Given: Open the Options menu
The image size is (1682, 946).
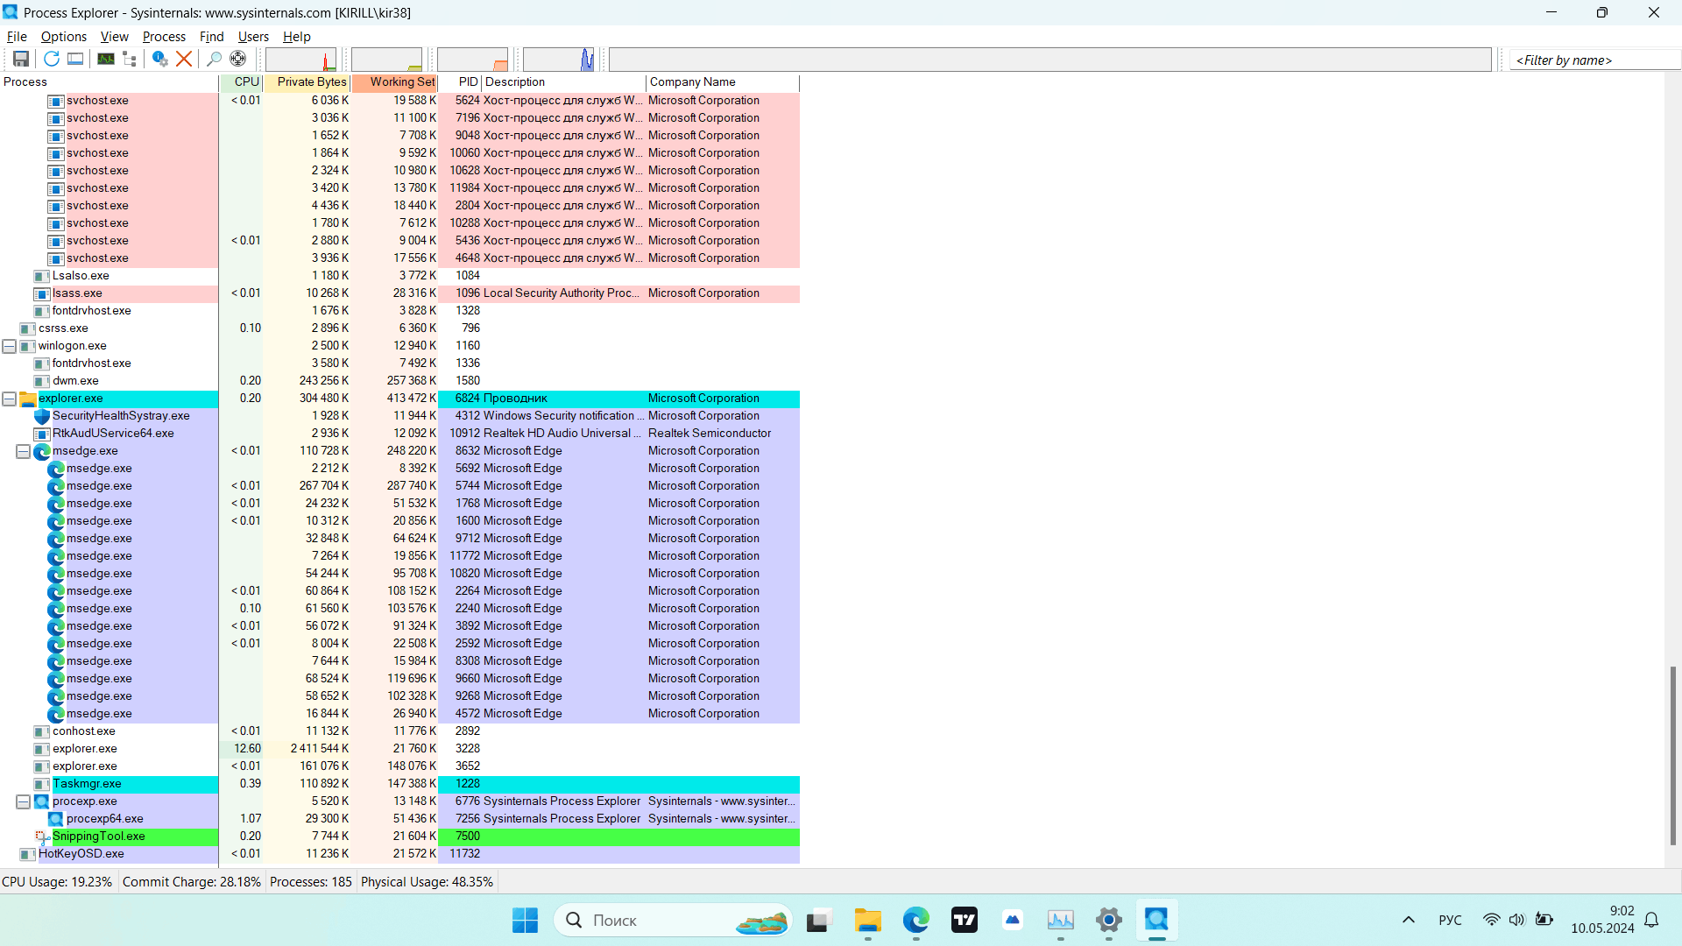Looking at the screenshot, I should (x=64, y=37).
